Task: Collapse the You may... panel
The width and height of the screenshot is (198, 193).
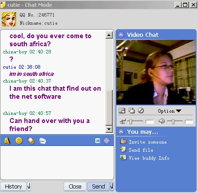Action: (121, 132)
